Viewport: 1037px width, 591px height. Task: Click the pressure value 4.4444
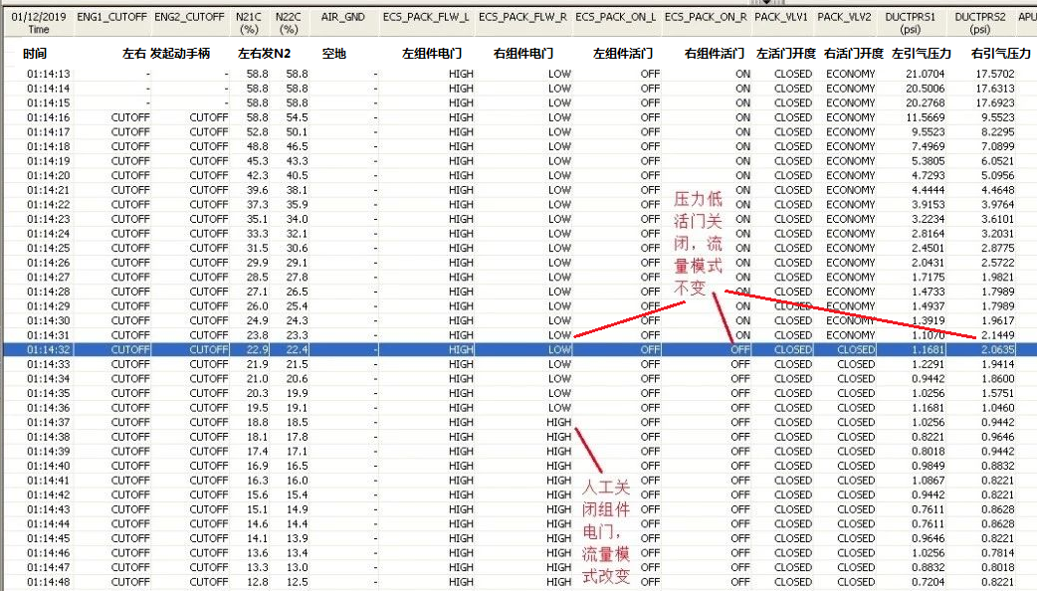tap(928, 190)
